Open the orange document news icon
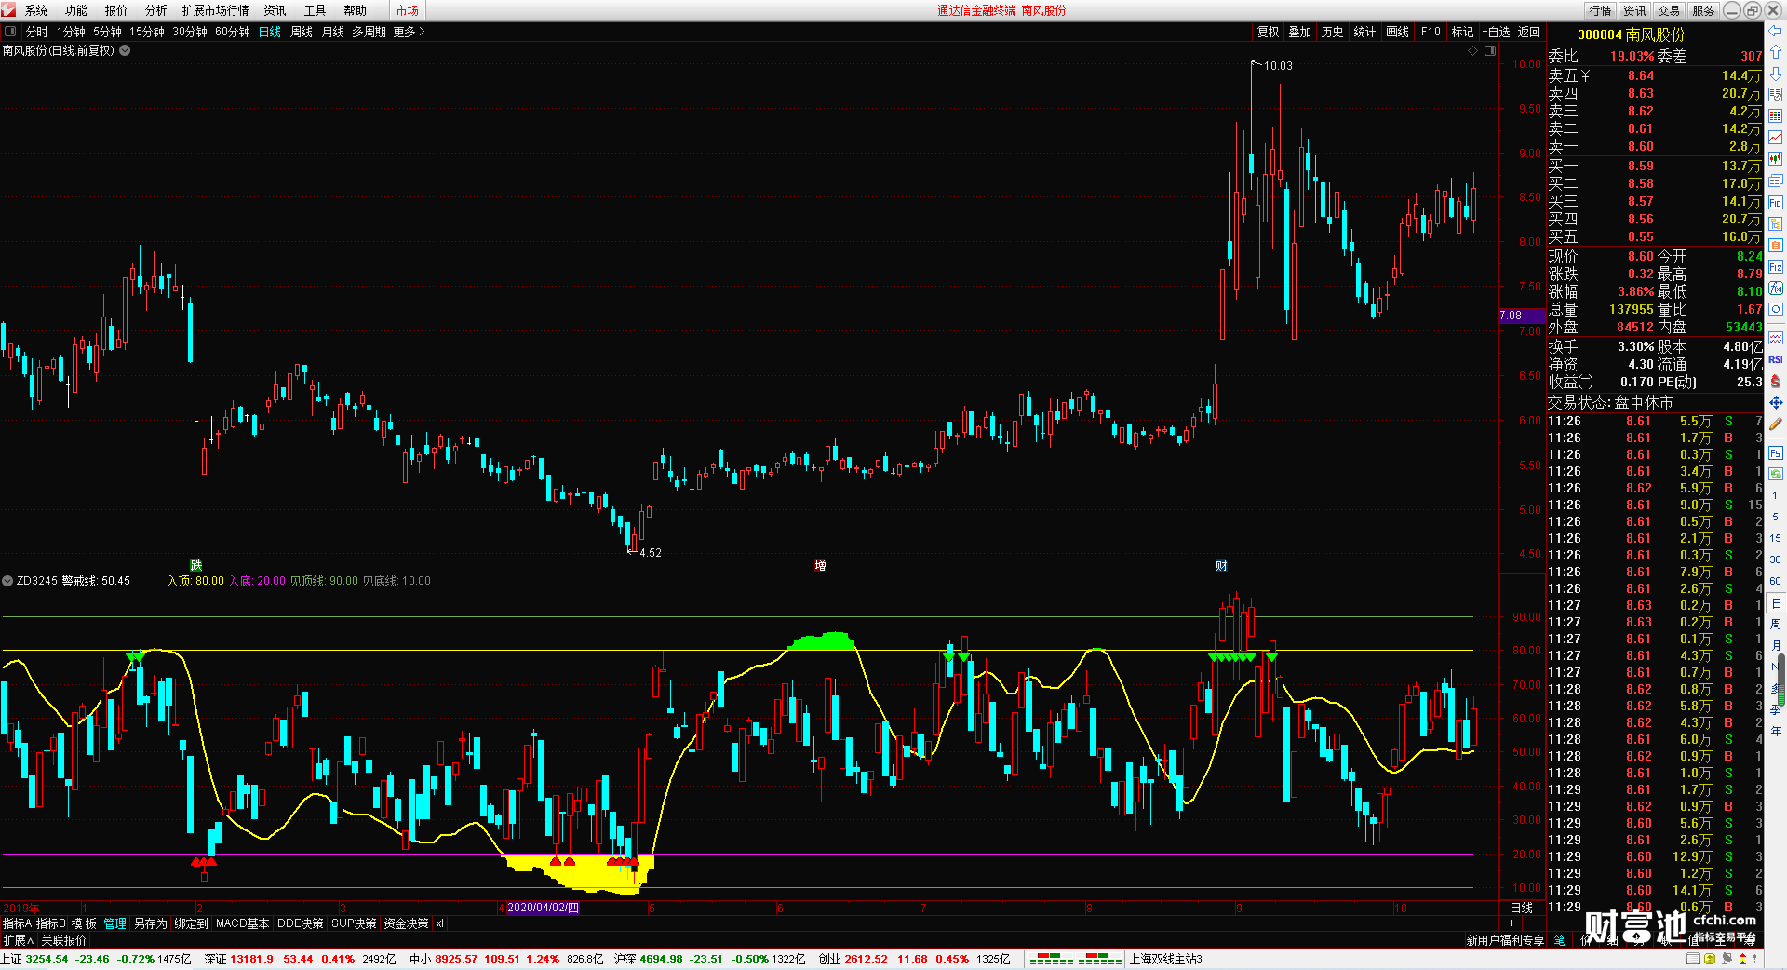The width and height of the screenshot is (1787, 970). click(x=1776, y=246)
